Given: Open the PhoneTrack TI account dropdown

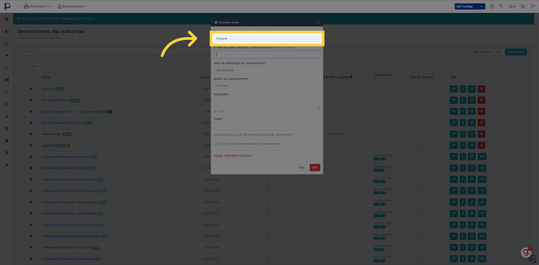Looking at the screenshot, I should click(x=37, y=6).
